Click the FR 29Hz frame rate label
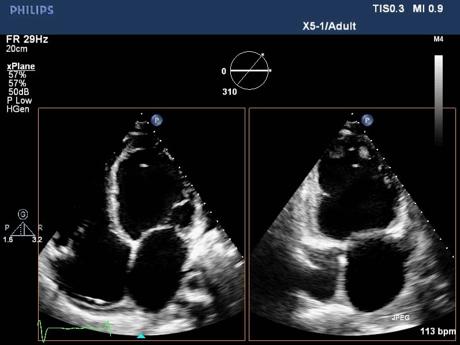The image size is (460, 345). (x=27, y=40)
